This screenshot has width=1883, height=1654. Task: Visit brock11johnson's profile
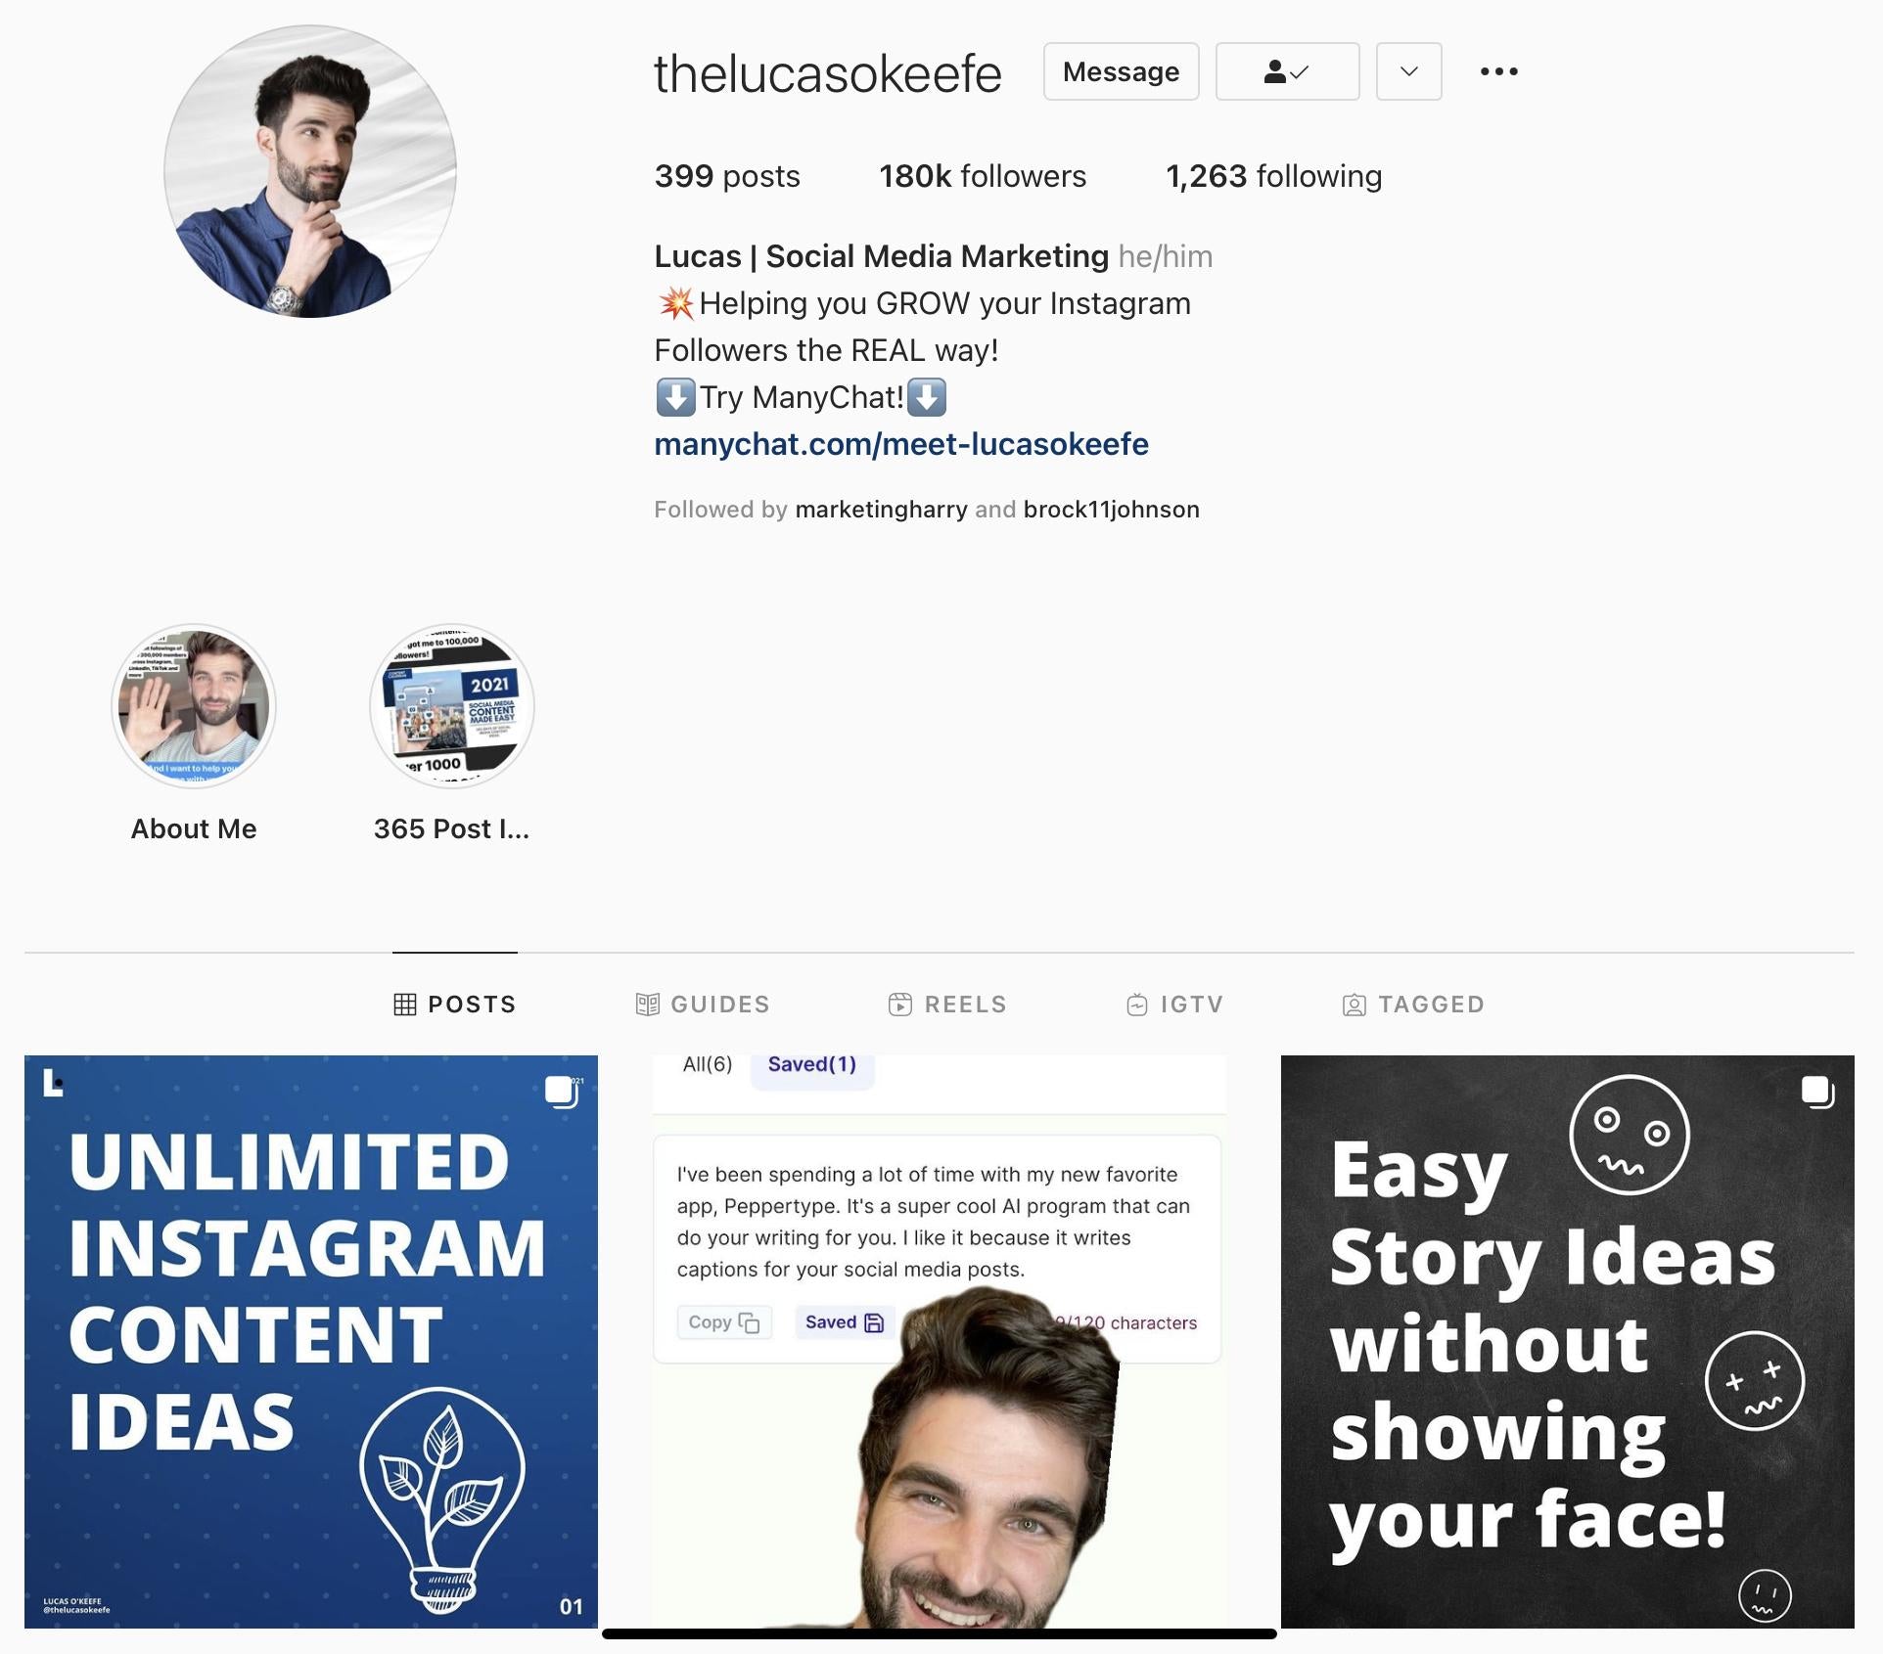(x=1111, y=510)
